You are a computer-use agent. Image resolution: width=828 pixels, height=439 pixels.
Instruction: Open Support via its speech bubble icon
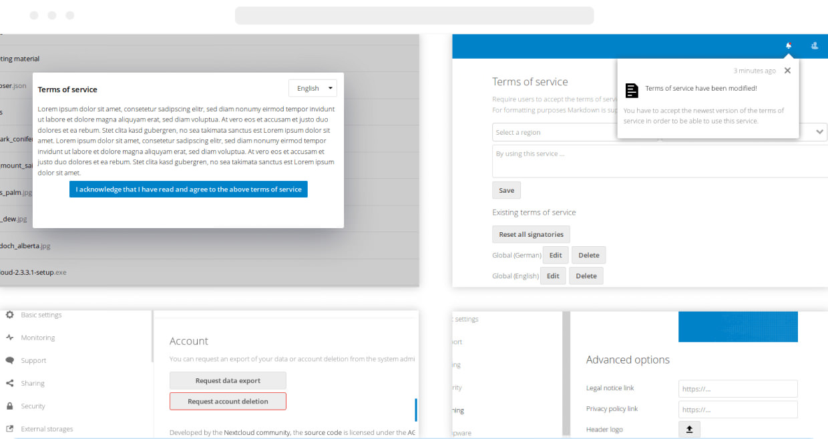[x=10, y=360]
